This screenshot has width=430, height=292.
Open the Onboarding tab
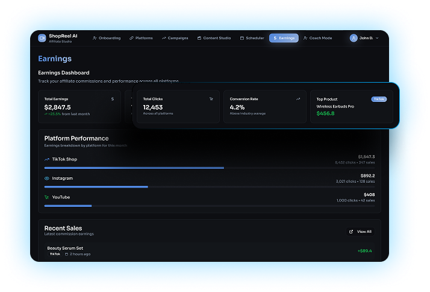tap(107, 38)
